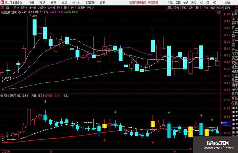Expand the main chart indicator dropdown arrow

point(19,12)
